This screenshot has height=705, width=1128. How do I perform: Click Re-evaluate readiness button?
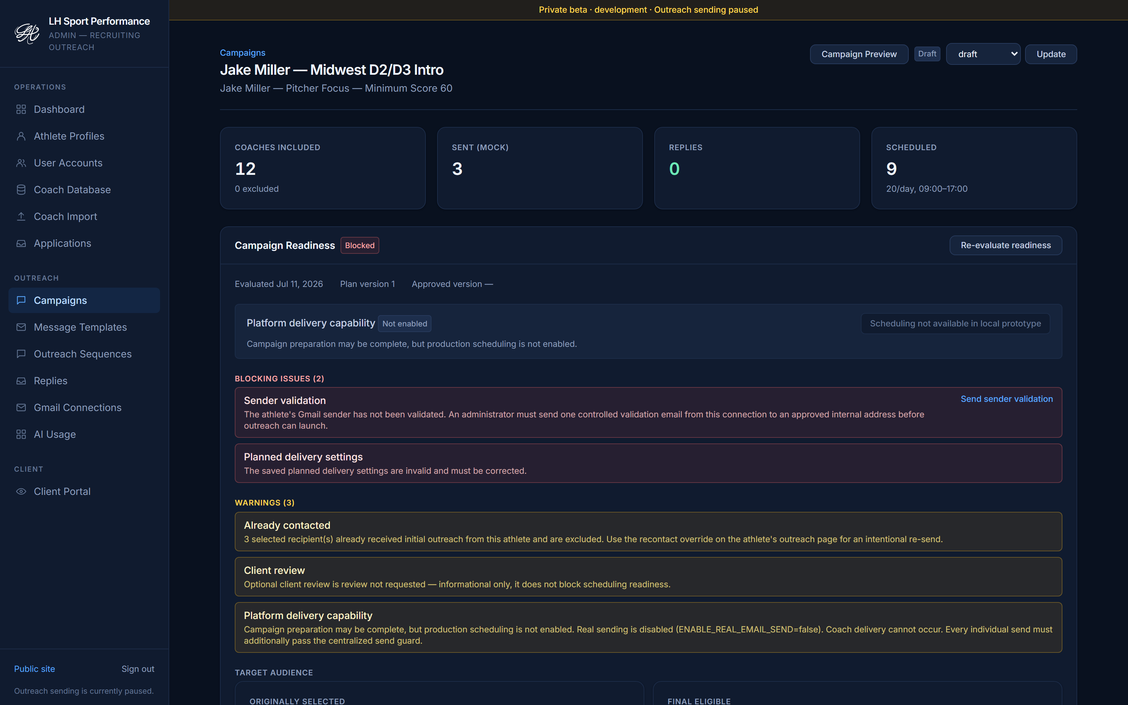pos(1005,245)
